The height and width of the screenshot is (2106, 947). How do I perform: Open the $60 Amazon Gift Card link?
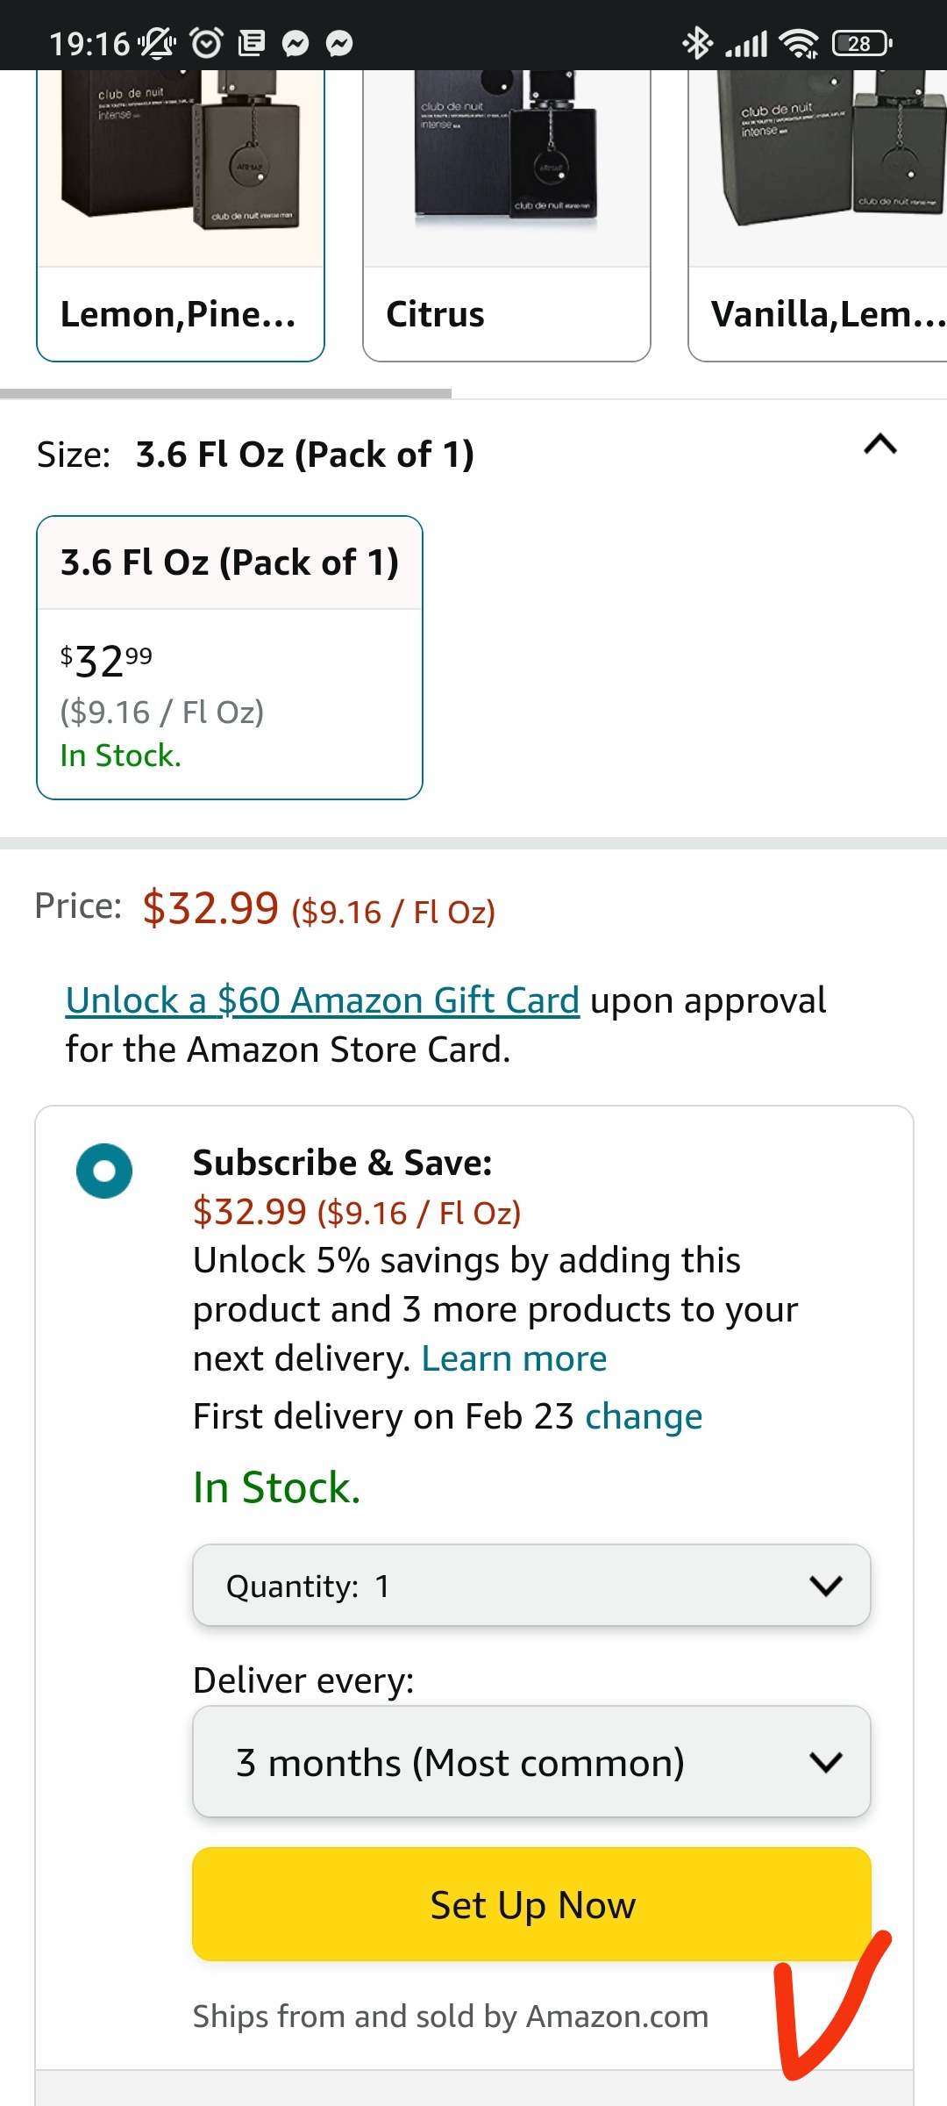(x=323, y=1000)
